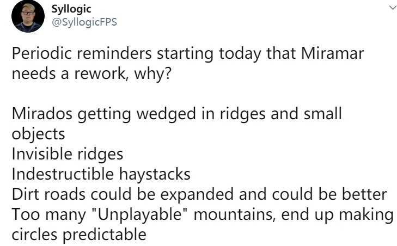
Task: Click the word "Miramar" in the tweet
Action: 332,53
